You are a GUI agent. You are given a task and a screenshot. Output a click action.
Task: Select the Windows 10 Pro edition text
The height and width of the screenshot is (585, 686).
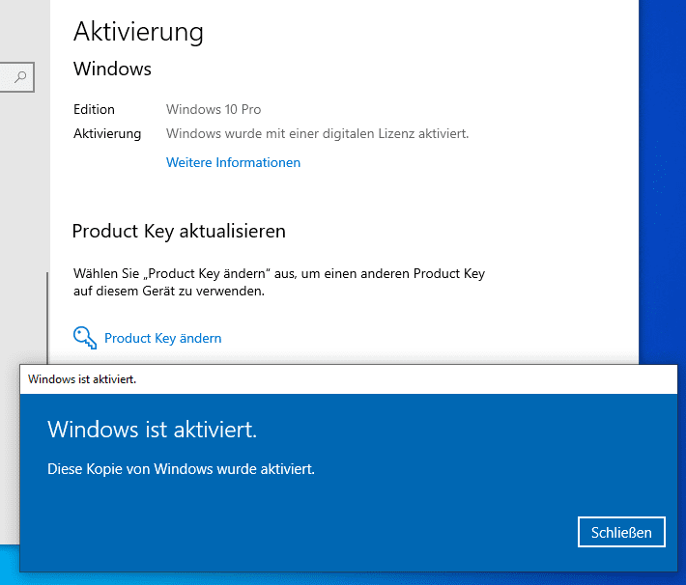tap(214, 109)
